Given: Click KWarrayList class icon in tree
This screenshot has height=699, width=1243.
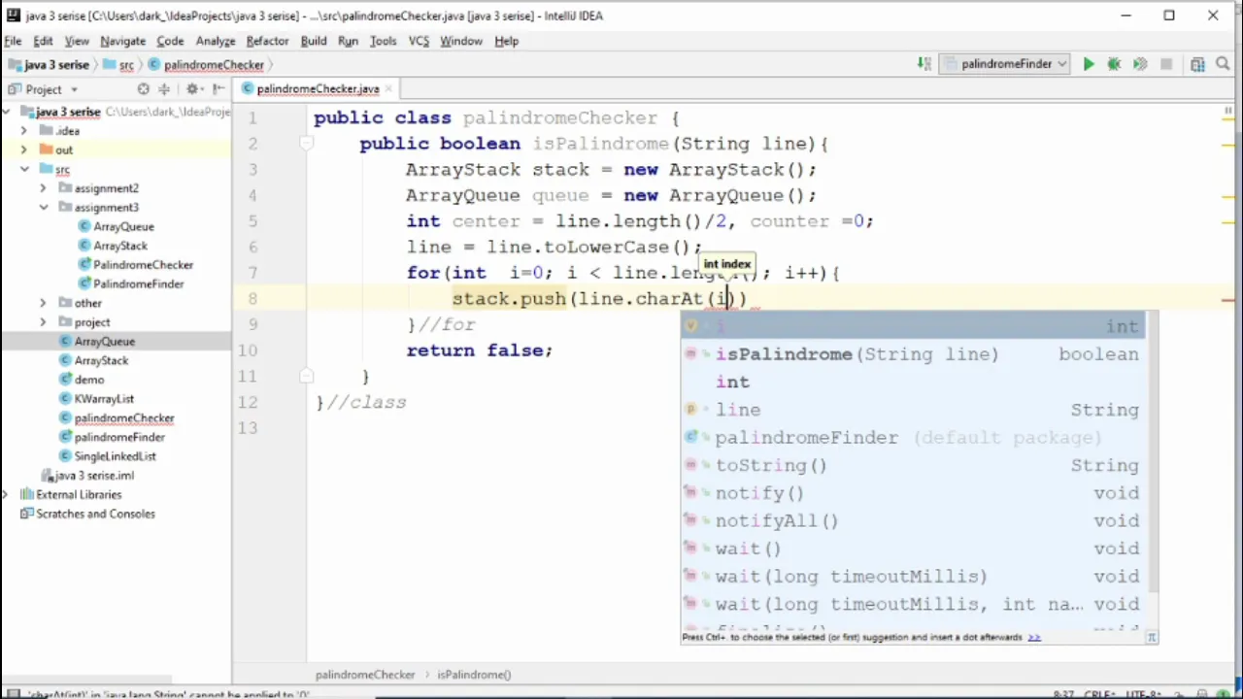Looking at the screenshot, I should [x=65, y=399].
